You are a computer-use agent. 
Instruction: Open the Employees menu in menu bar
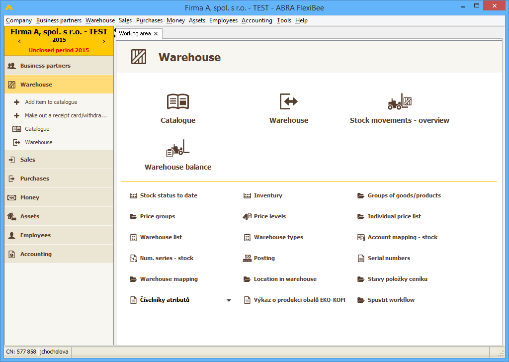coord(223,20)
